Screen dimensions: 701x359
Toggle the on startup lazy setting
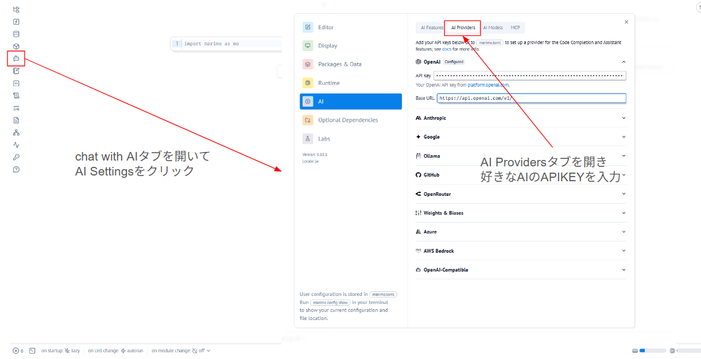coord(72,350)
